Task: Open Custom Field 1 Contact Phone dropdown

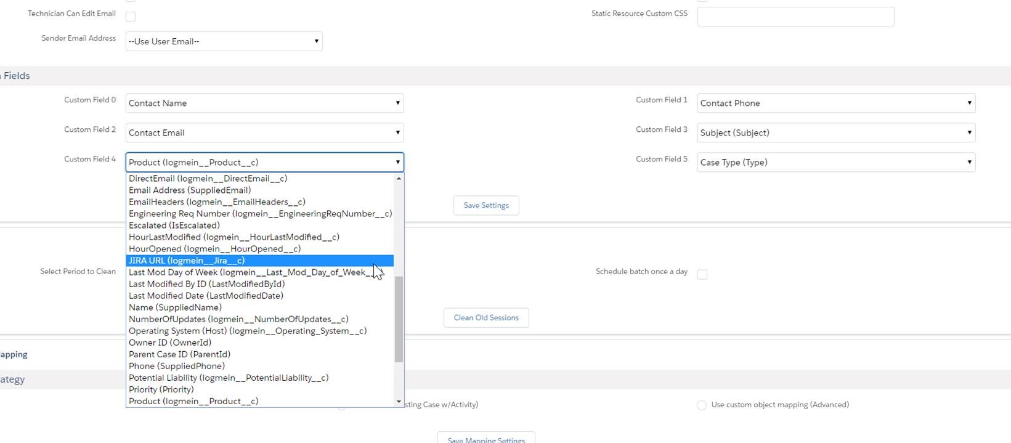Action: click(x=836, y=103)
